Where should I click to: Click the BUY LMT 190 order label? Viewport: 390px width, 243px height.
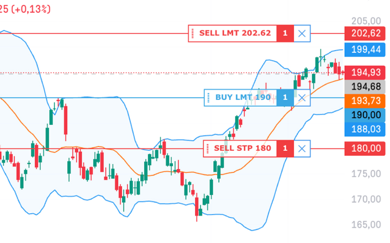click(x=243, y=97)
